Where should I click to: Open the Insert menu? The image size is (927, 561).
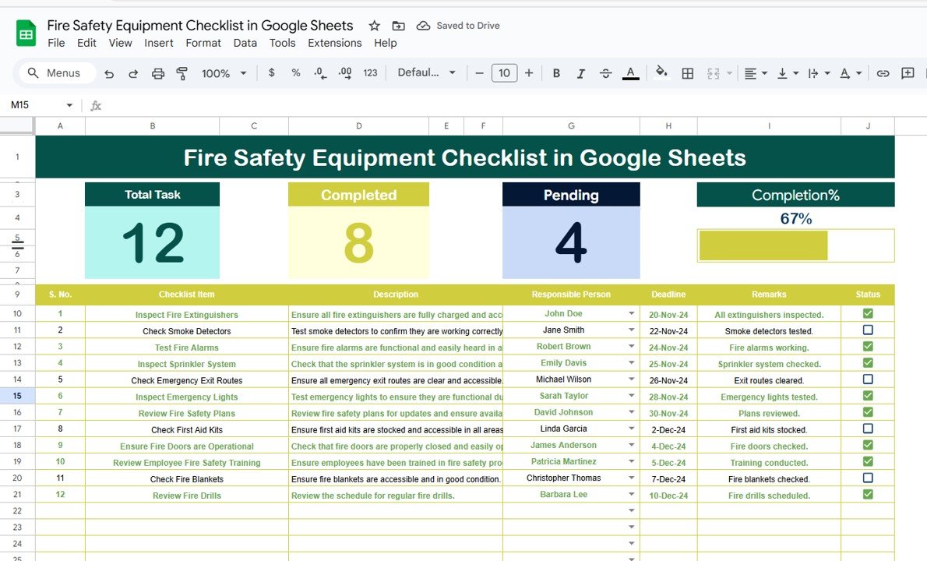(x=159, y=43)
